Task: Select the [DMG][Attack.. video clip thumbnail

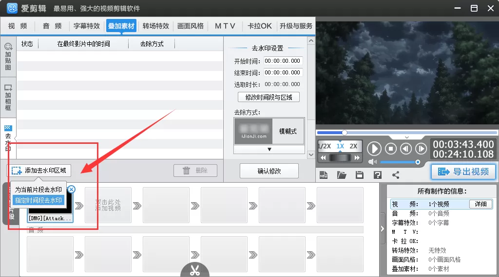Action: (50, 205)
